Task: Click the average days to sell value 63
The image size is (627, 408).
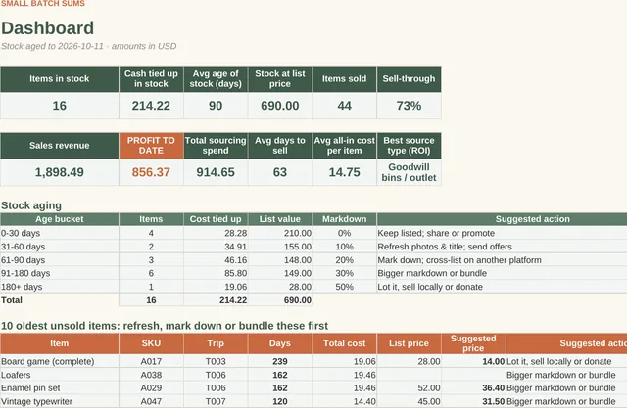Action: tap(280, 172)
